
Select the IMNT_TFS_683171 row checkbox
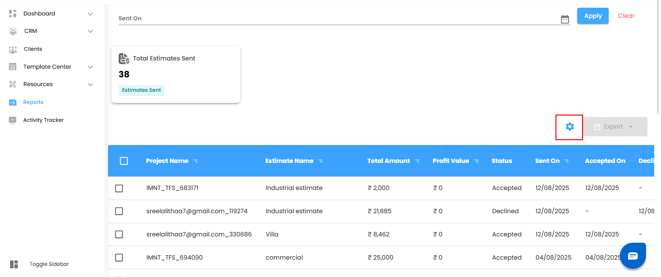pos(119,188)
